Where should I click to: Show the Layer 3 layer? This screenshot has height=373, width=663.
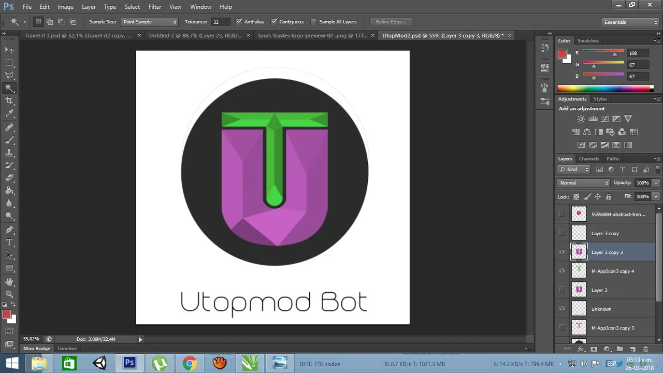562,290
